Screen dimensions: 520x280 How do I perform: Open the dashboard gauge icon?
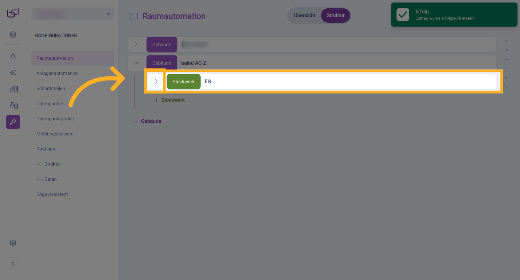[x=13, y=35]
